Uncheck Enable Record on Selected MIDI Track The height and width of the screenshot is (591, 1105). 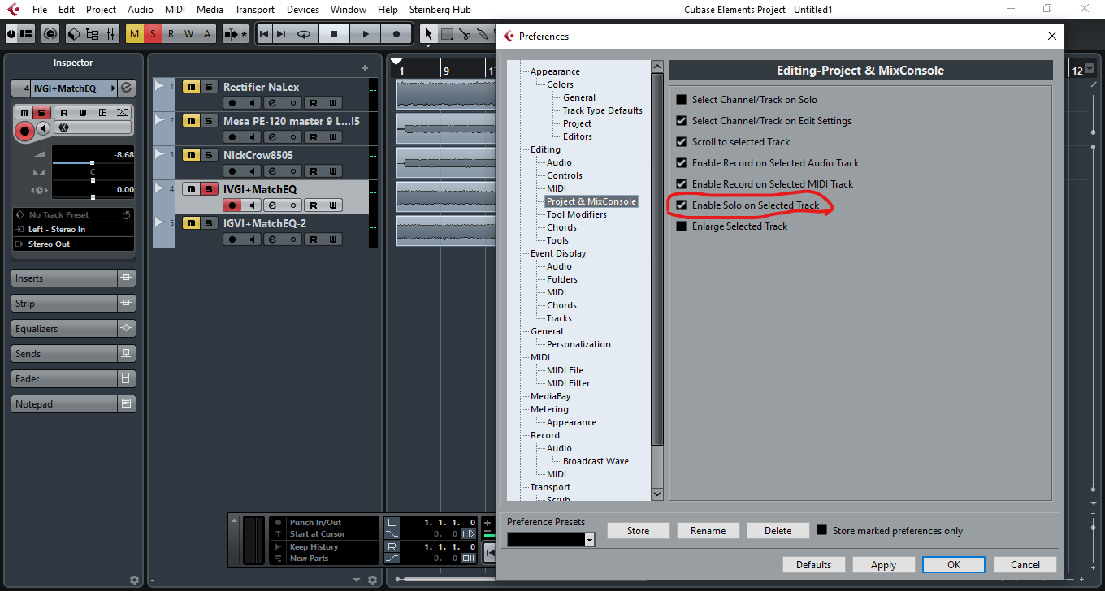point(682,184)
